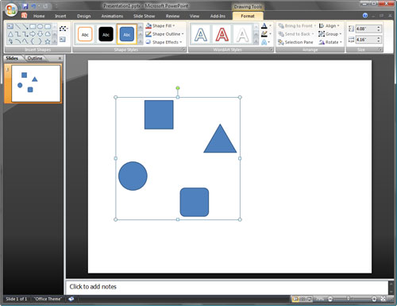Open the Animations ribbon tab
The image size is (397, 306).
(112, 16)
